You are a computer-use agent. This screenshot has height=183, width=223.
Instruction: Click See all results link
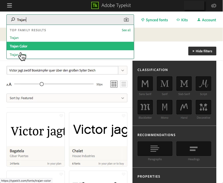126,30
